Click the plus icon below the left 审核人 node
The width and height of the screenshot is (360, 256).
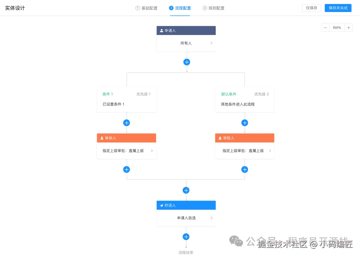(126, 169)
